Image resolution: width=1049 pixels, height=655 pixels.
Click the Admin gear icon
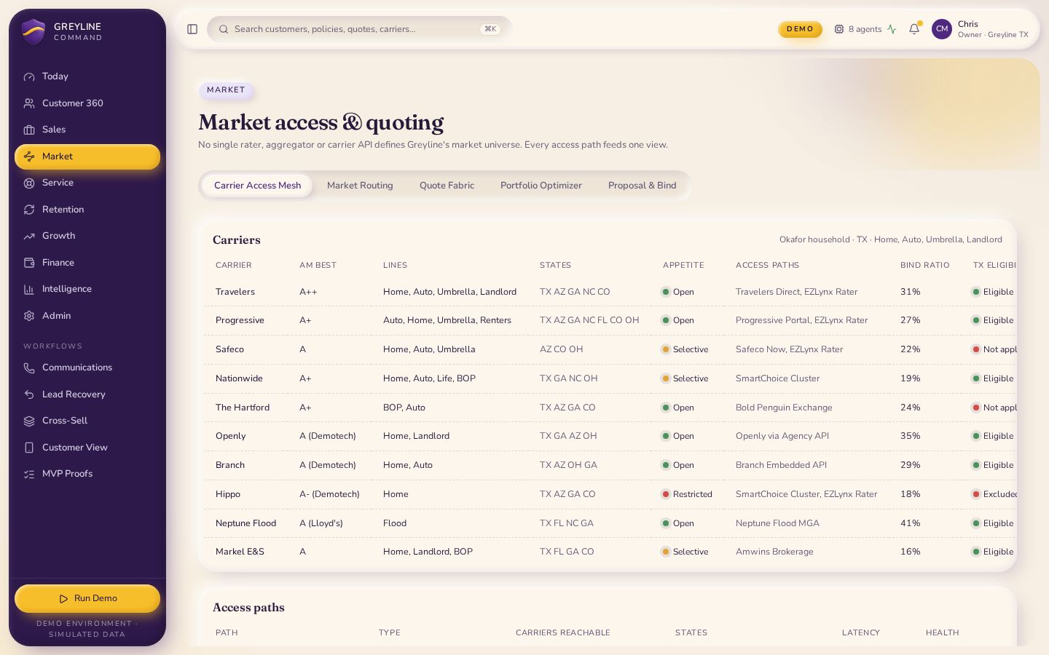click(x=29, y=316)
